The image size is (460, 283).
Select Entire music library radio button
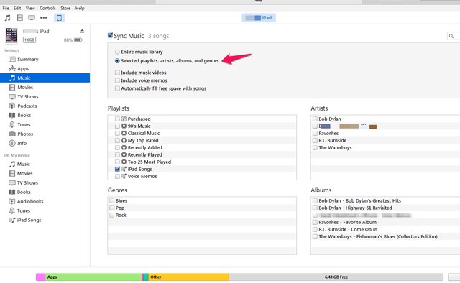[117, 52]
